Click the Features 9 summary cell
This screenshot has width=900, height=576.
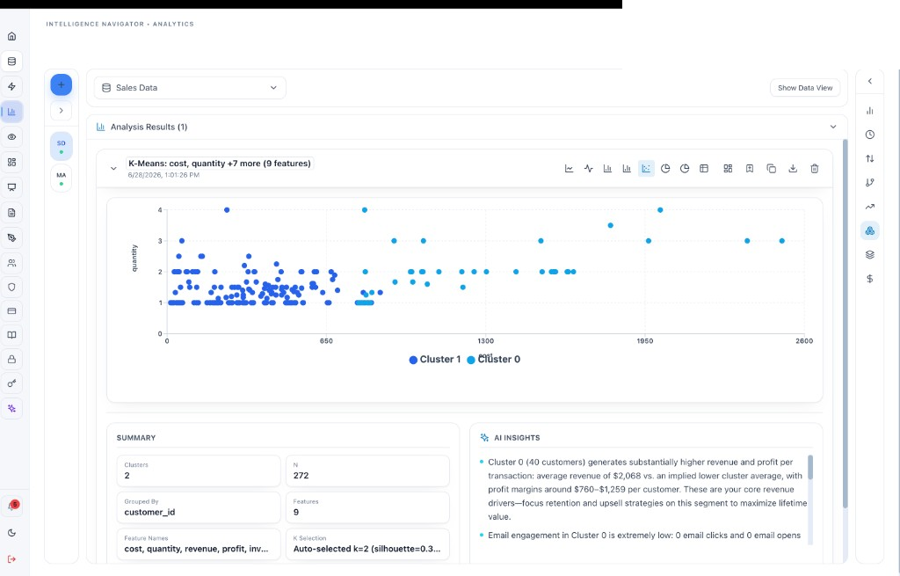(367, 507)
